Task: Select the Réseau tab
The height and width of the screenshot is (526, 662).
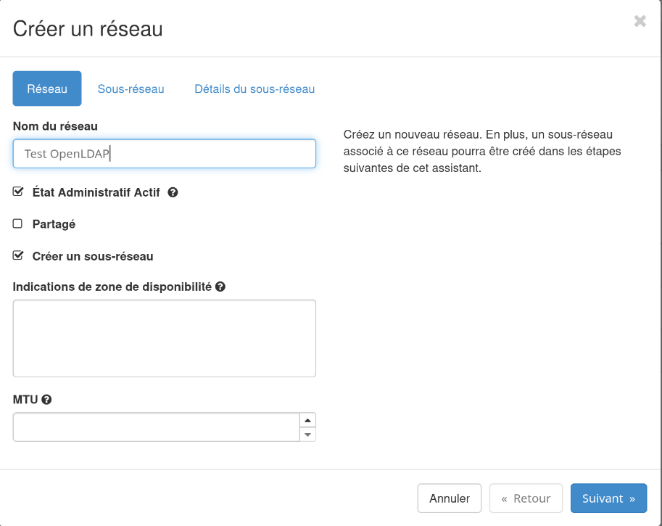Action: click(46, 89)
